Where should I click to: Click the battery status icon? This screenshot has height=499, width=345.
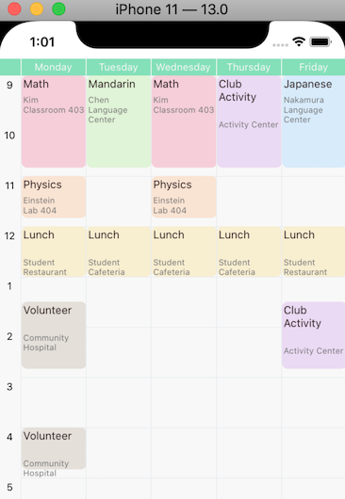coord(320,41)
